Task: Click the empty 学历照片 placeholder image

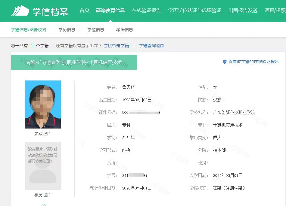Action: [43, 166]
